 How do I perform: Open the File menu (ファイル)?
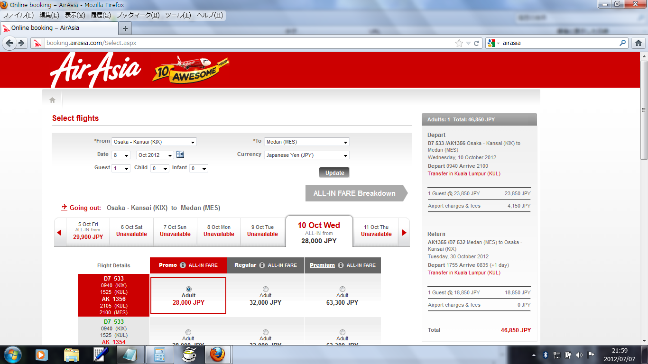click(x=19, y=15)
